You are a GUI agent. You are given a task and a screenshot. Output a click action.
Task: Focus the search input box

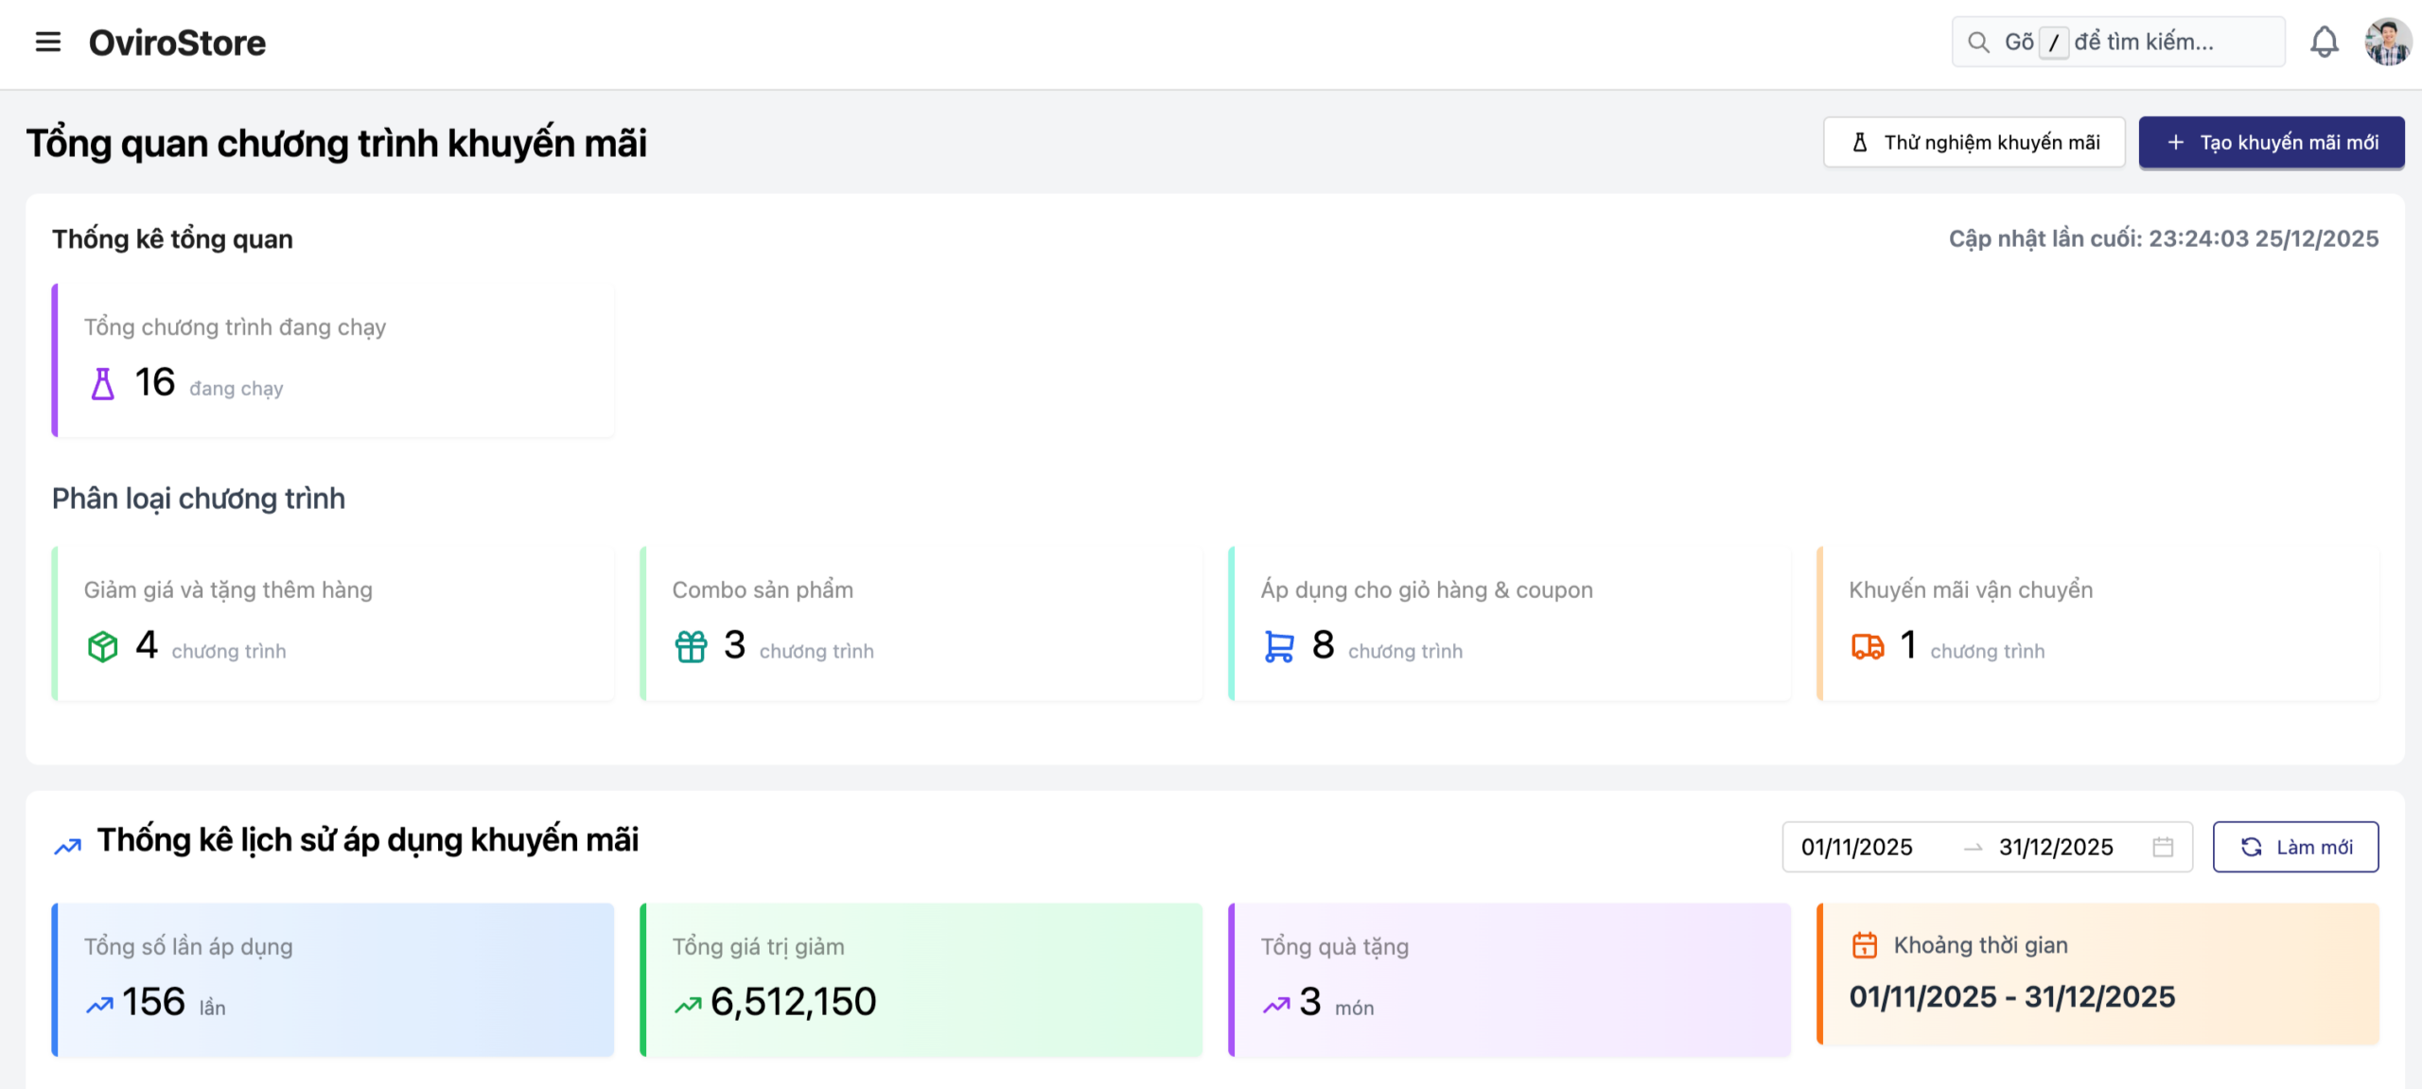tap(2157, 43)
